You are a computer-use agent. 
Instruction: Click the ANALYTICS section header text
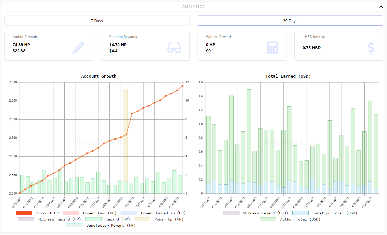point(193,7)
